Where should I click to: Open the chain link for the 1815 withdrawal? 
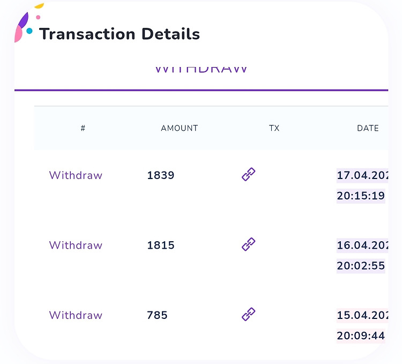248,244
